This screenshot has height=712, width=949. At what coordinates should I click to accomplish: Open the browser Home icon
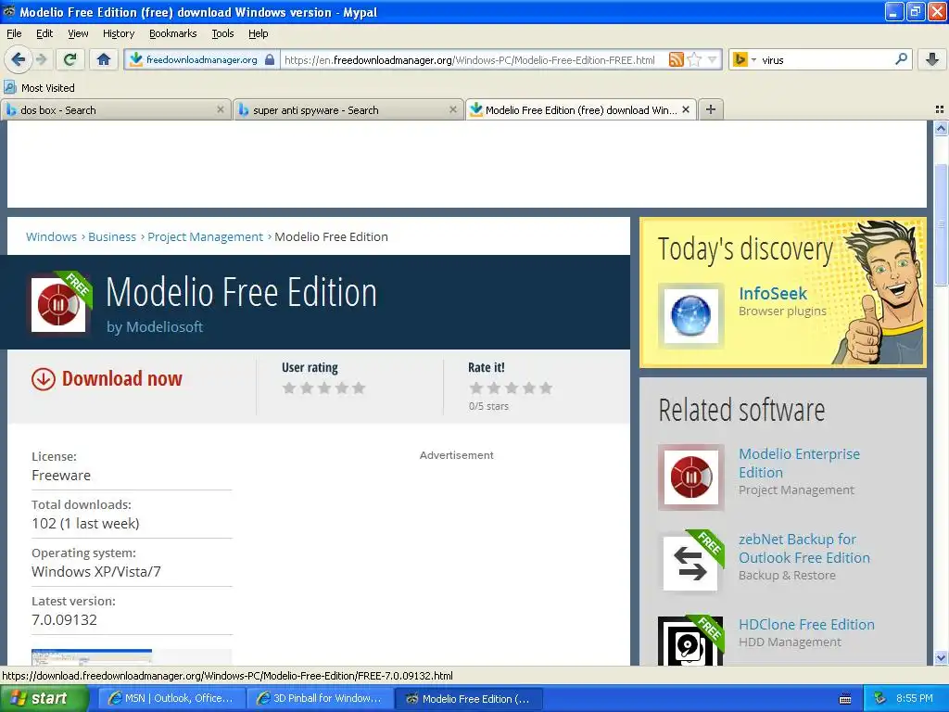click(x=104, y=59)
